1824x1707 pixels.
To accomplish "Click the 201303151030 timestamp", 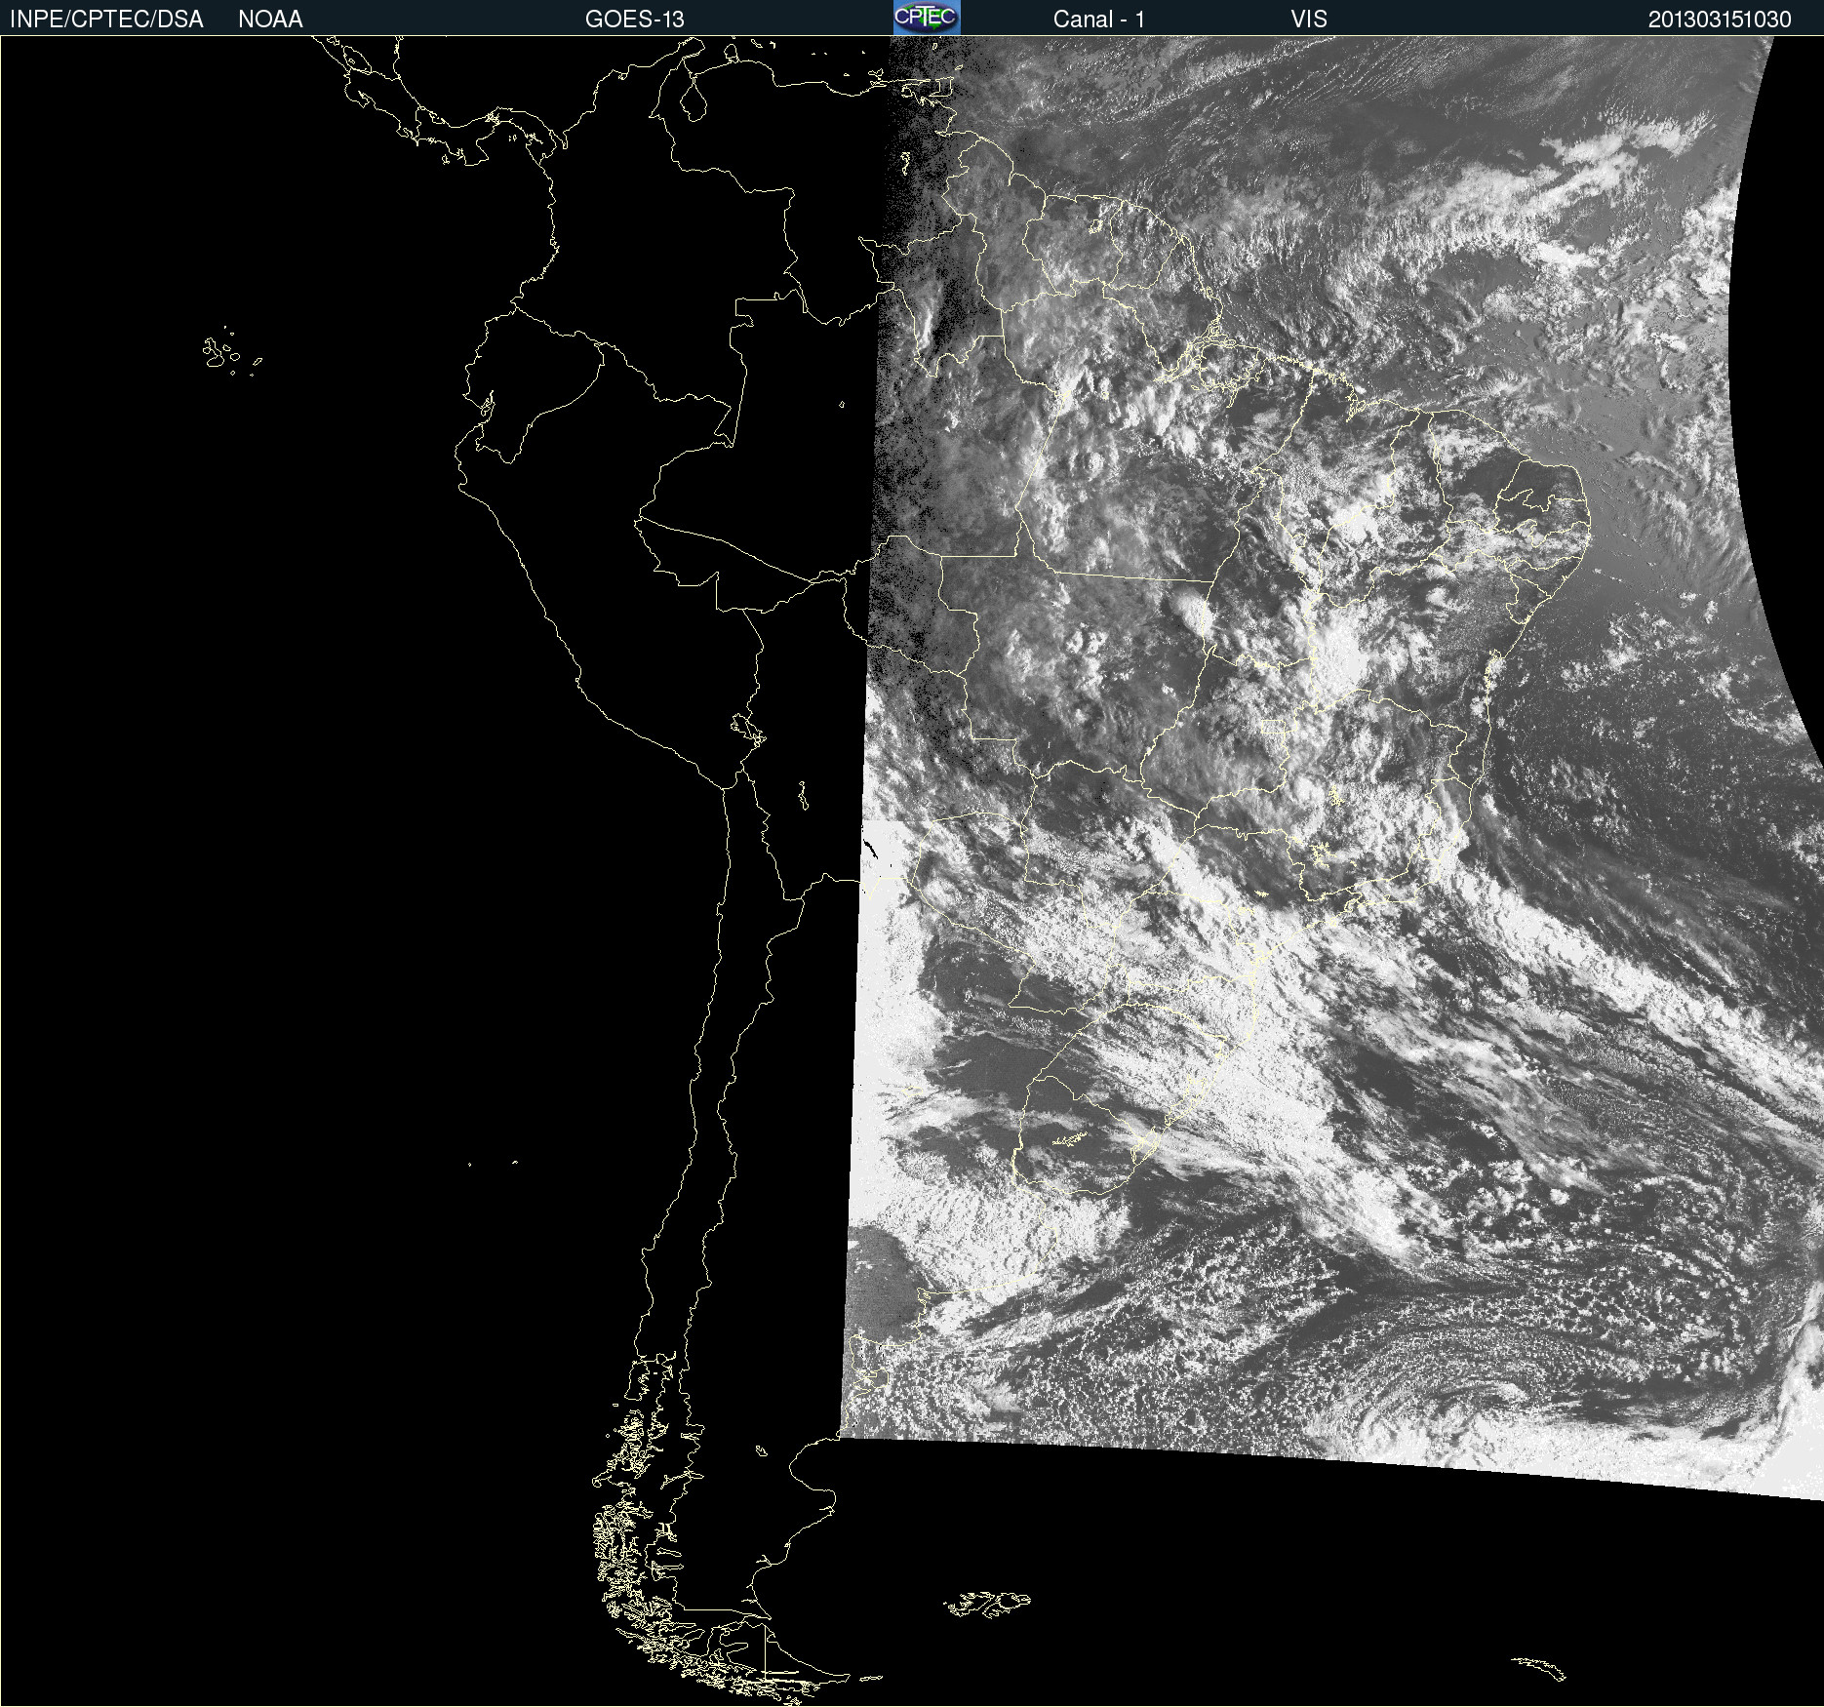I will 1720,20.
